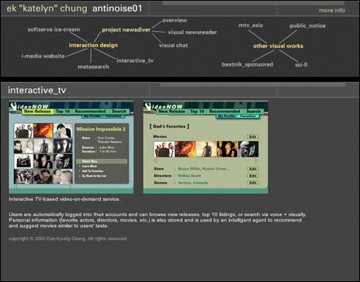This screenshot has height=282, width=360.
Task: Click the left arrow below the movie thumbnail grid
Action: tap(16, 187)
